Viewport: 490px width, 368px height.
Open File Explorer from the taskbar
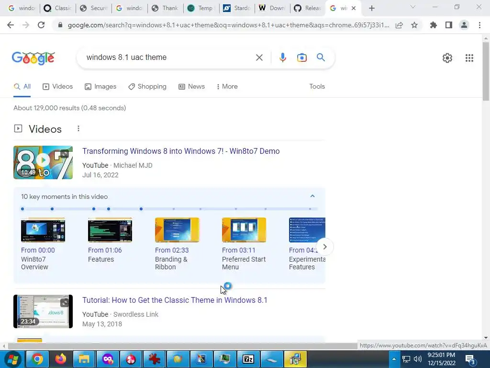pyautogui.click(x=84, y=359)
